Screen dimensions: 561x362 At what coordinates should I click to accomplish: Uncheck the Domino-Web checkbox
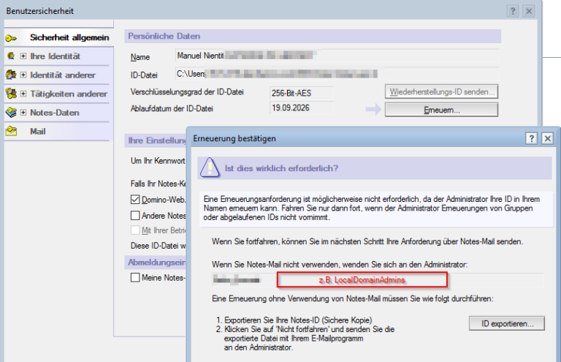[x=135, y=200]
